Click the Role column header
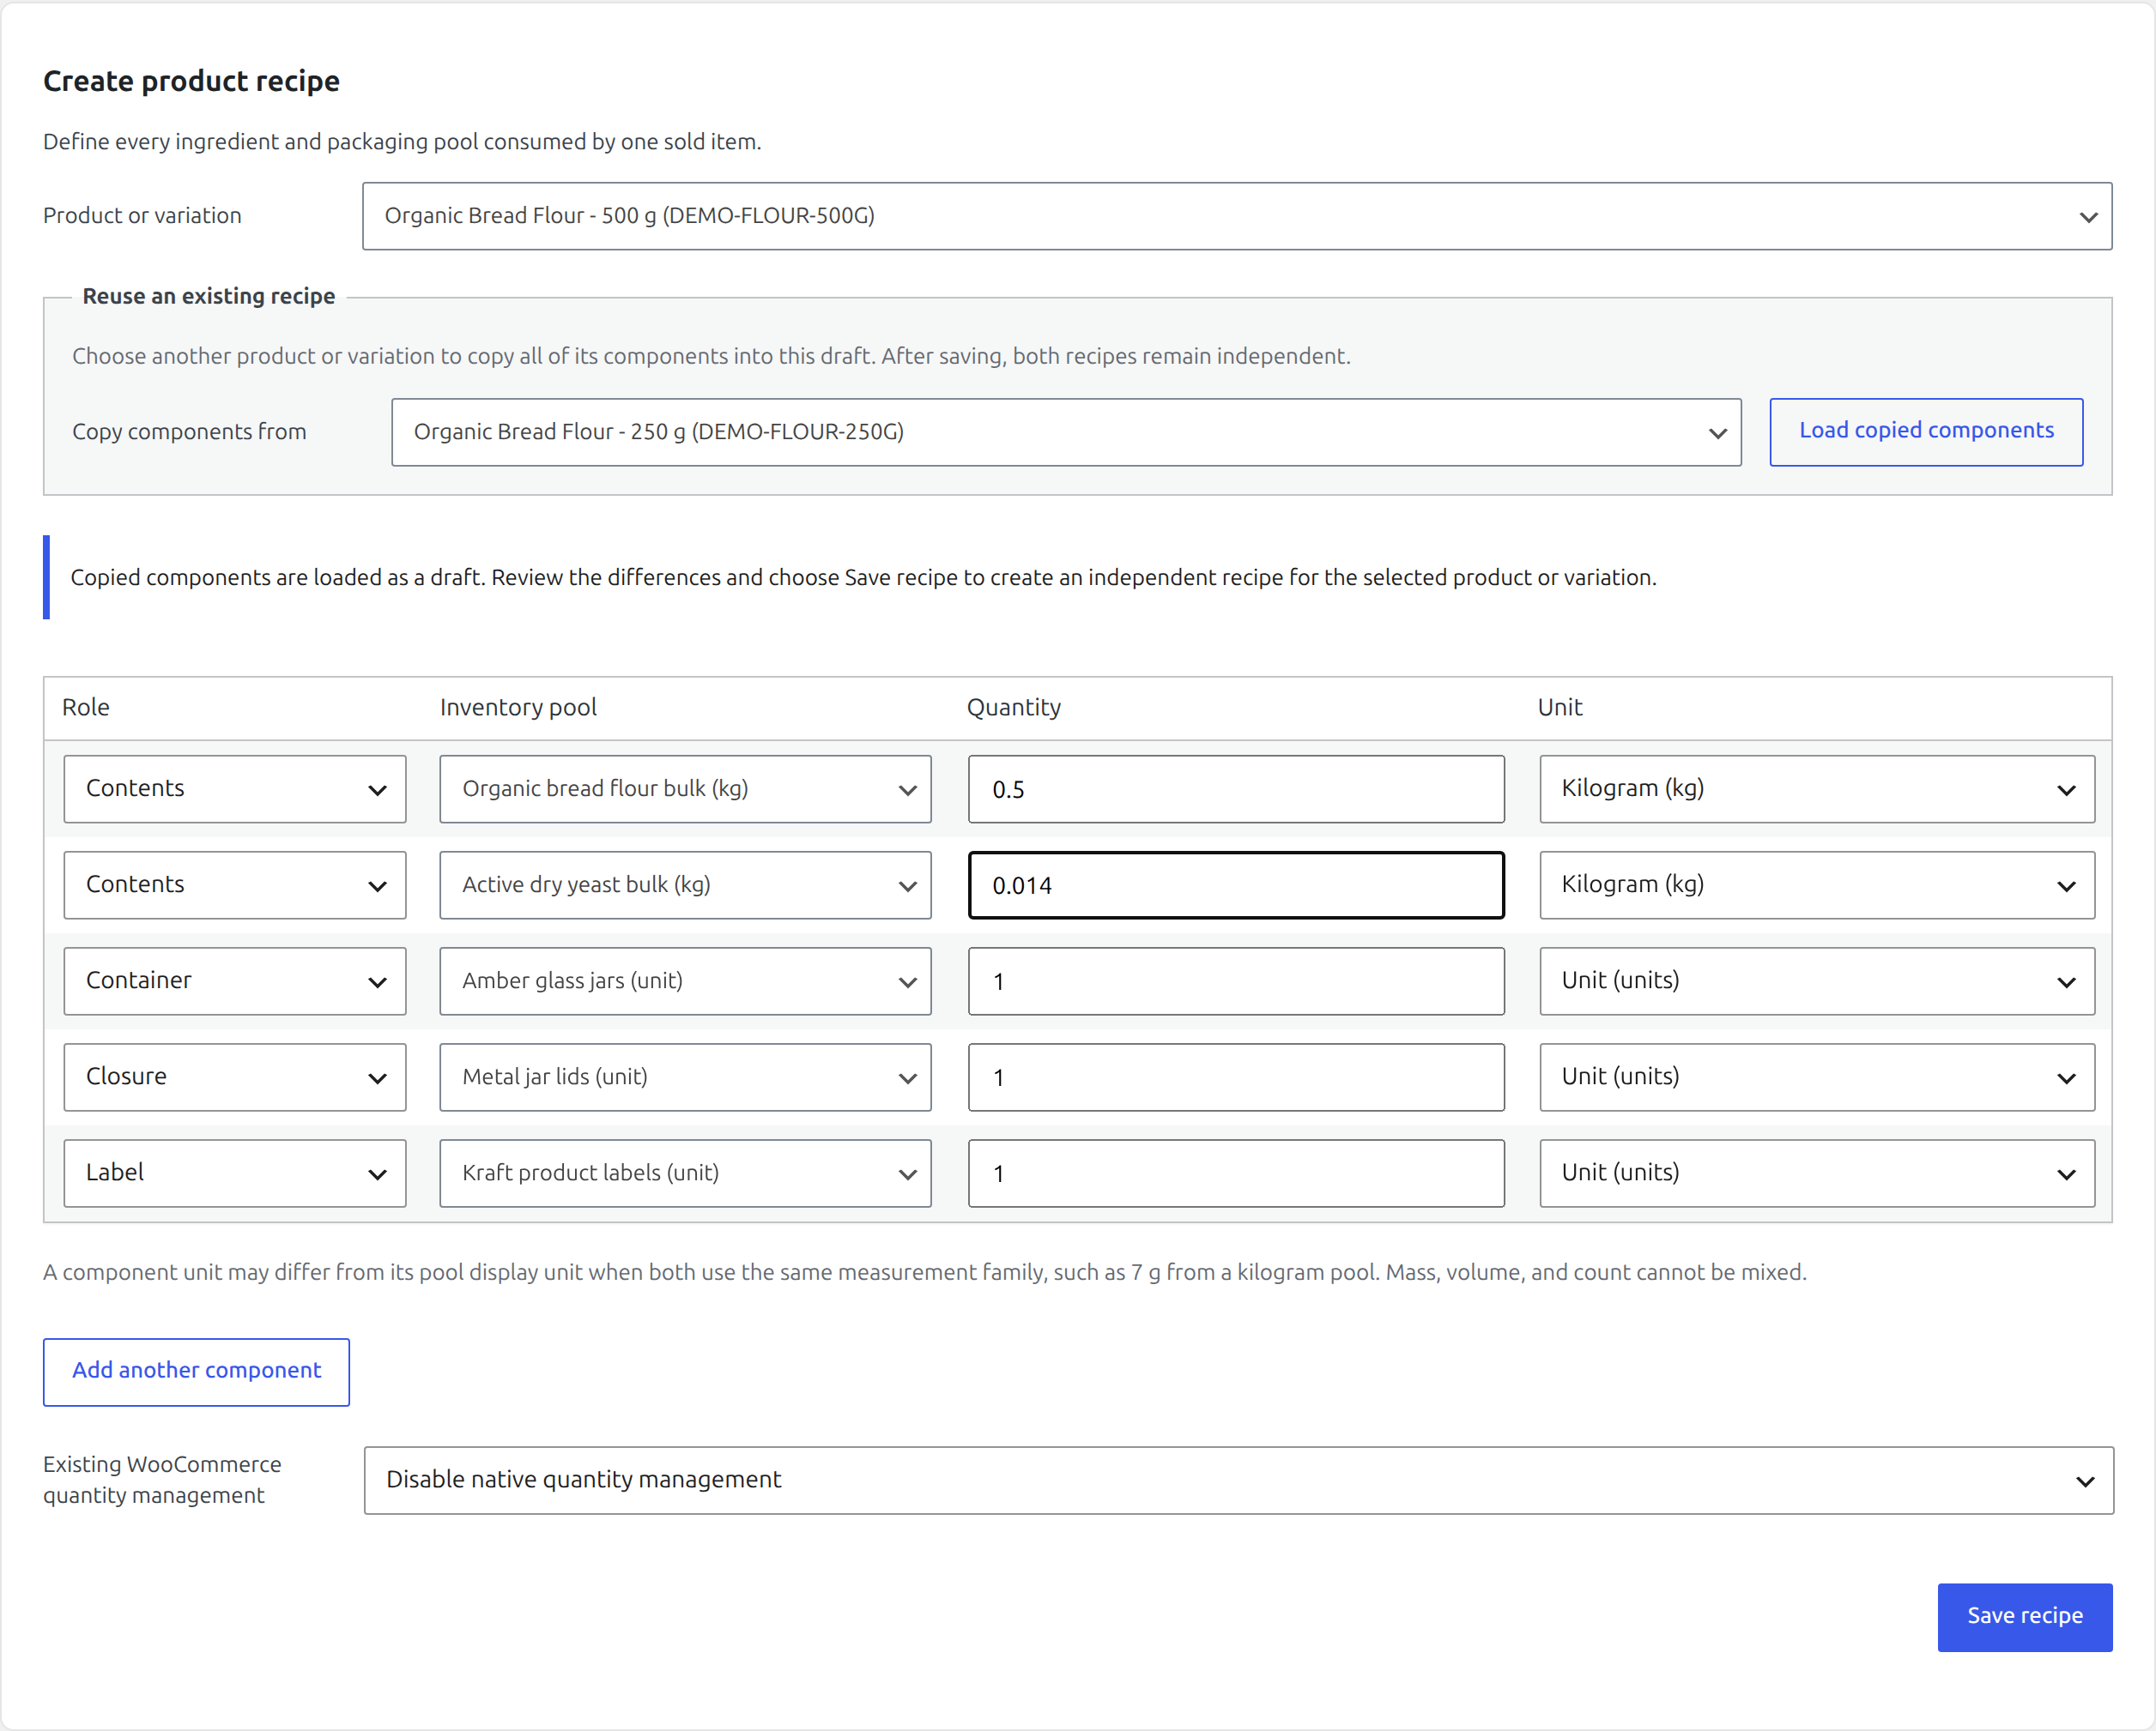This screenshot has height=1731, width=2156. [x=86, y=707]
